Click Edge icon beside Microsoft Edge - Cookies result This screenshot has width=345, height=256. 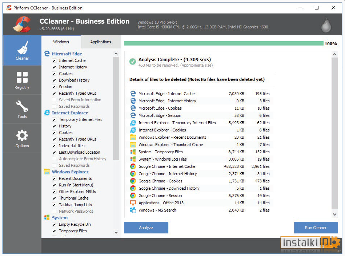coord(133,108)
